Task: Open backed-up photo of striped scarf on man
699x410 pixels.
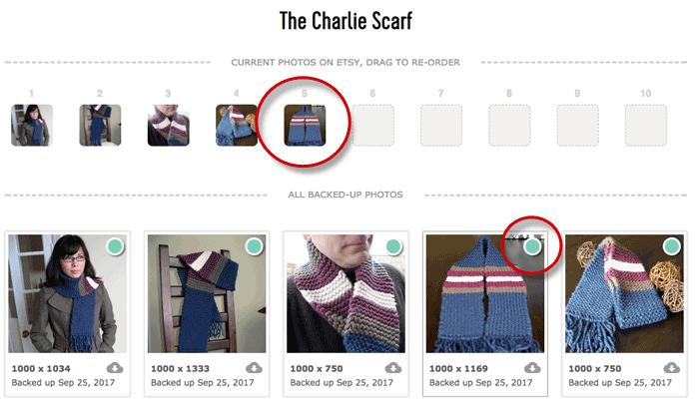Action: tap(346, 294)
